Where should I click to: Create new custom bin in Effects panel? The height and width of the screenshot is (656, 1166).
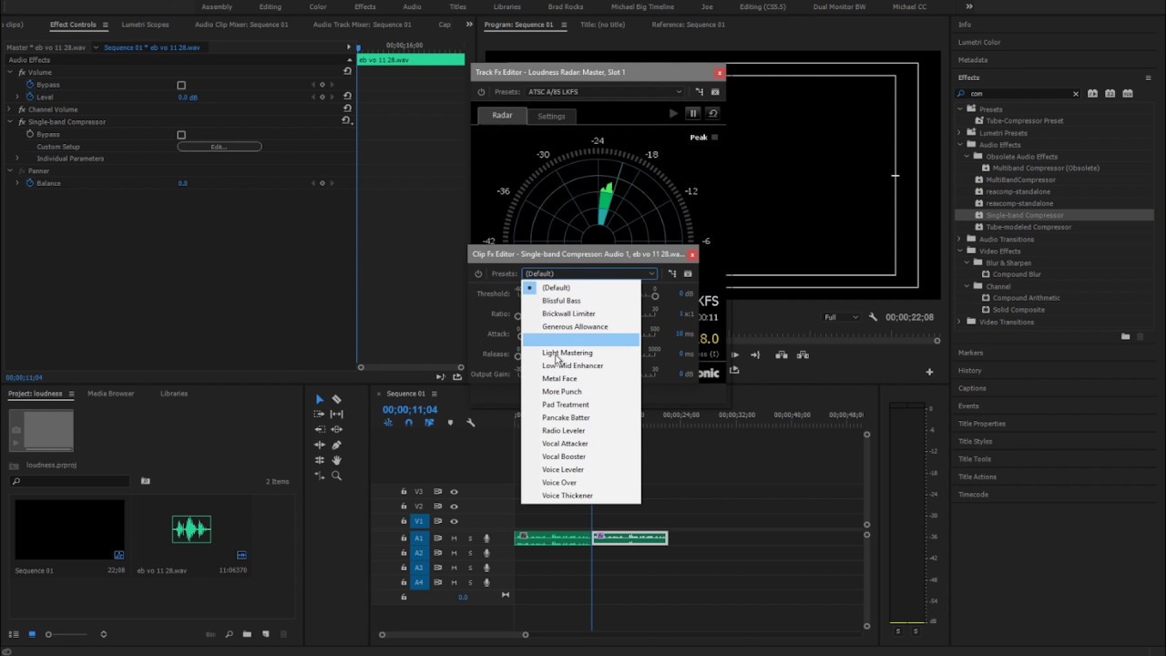(1126, 336)
